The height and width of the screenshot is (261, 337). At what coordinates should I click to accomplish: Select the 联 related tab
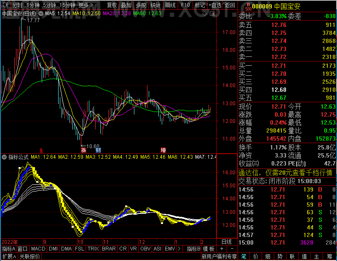(292, 256)
